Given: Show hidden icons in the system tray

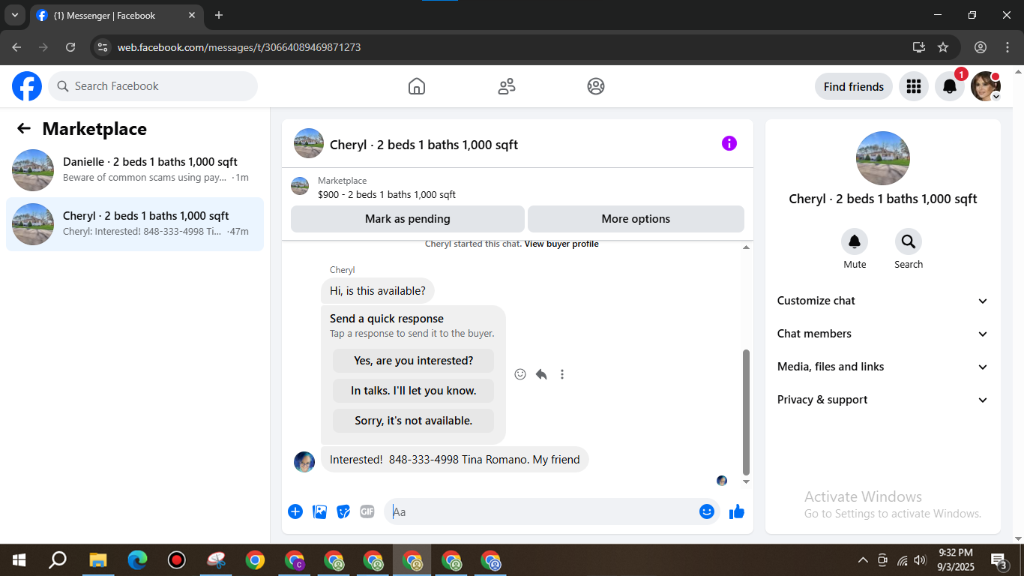Looking at the screenshot, I should coord(863,560).
